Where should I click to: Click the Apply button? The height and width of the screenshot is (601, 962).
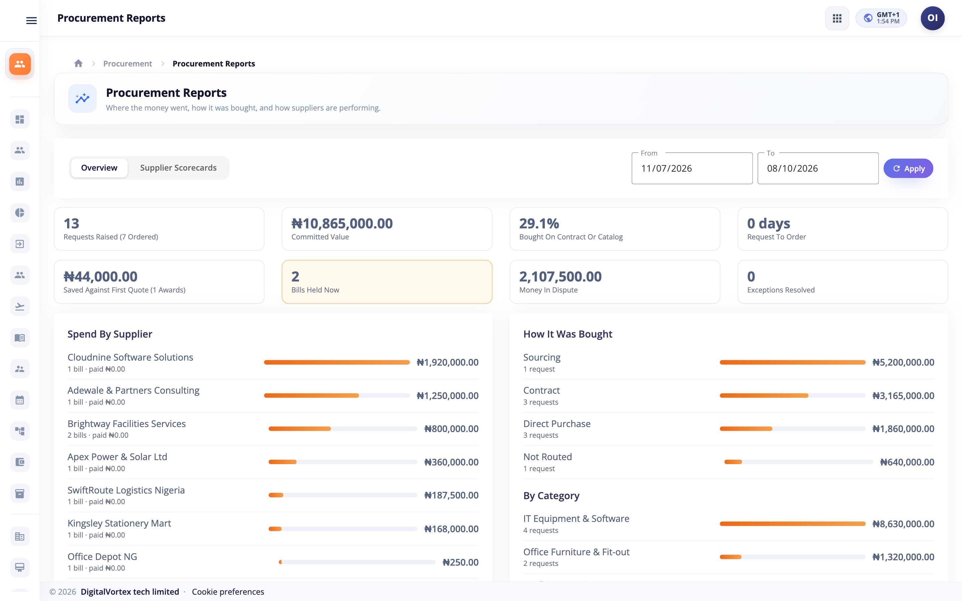(908, 169)
